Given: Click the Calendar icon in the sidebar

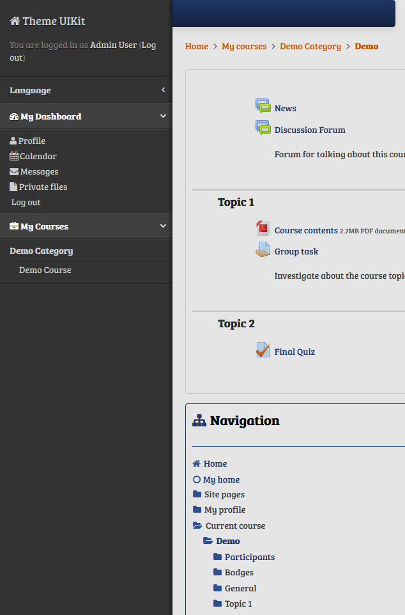Looking at the screenshot, I should [x=13, y=156].
